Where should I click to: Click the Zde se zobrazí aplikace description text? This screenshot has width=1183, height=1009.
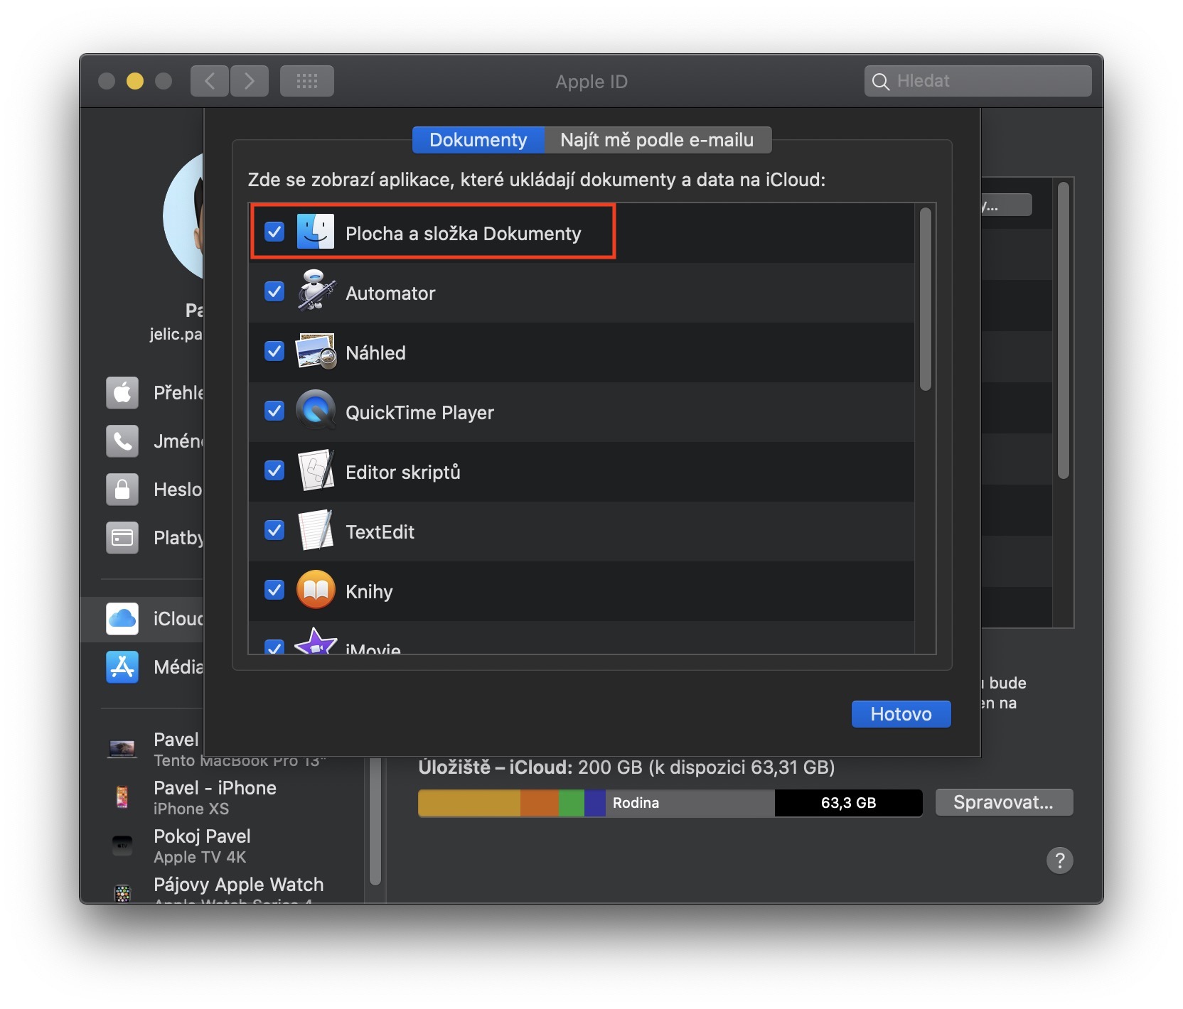537,180
